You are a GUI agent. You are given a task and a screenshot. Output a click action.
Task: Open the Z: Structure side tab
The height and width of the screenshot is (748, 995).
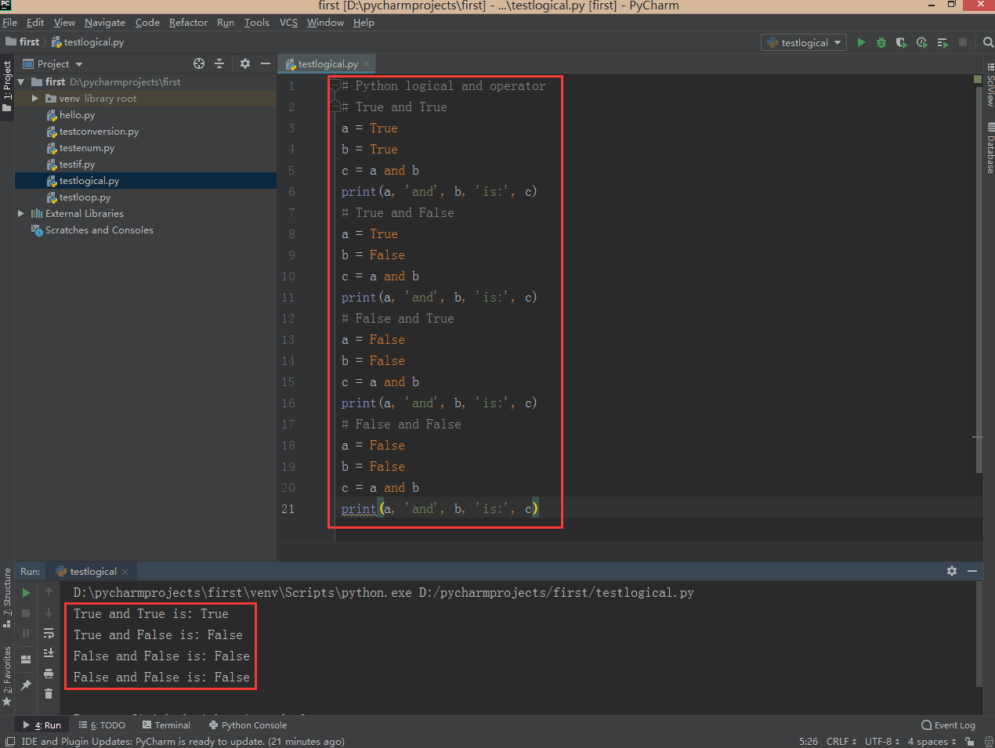pos(7,598)
